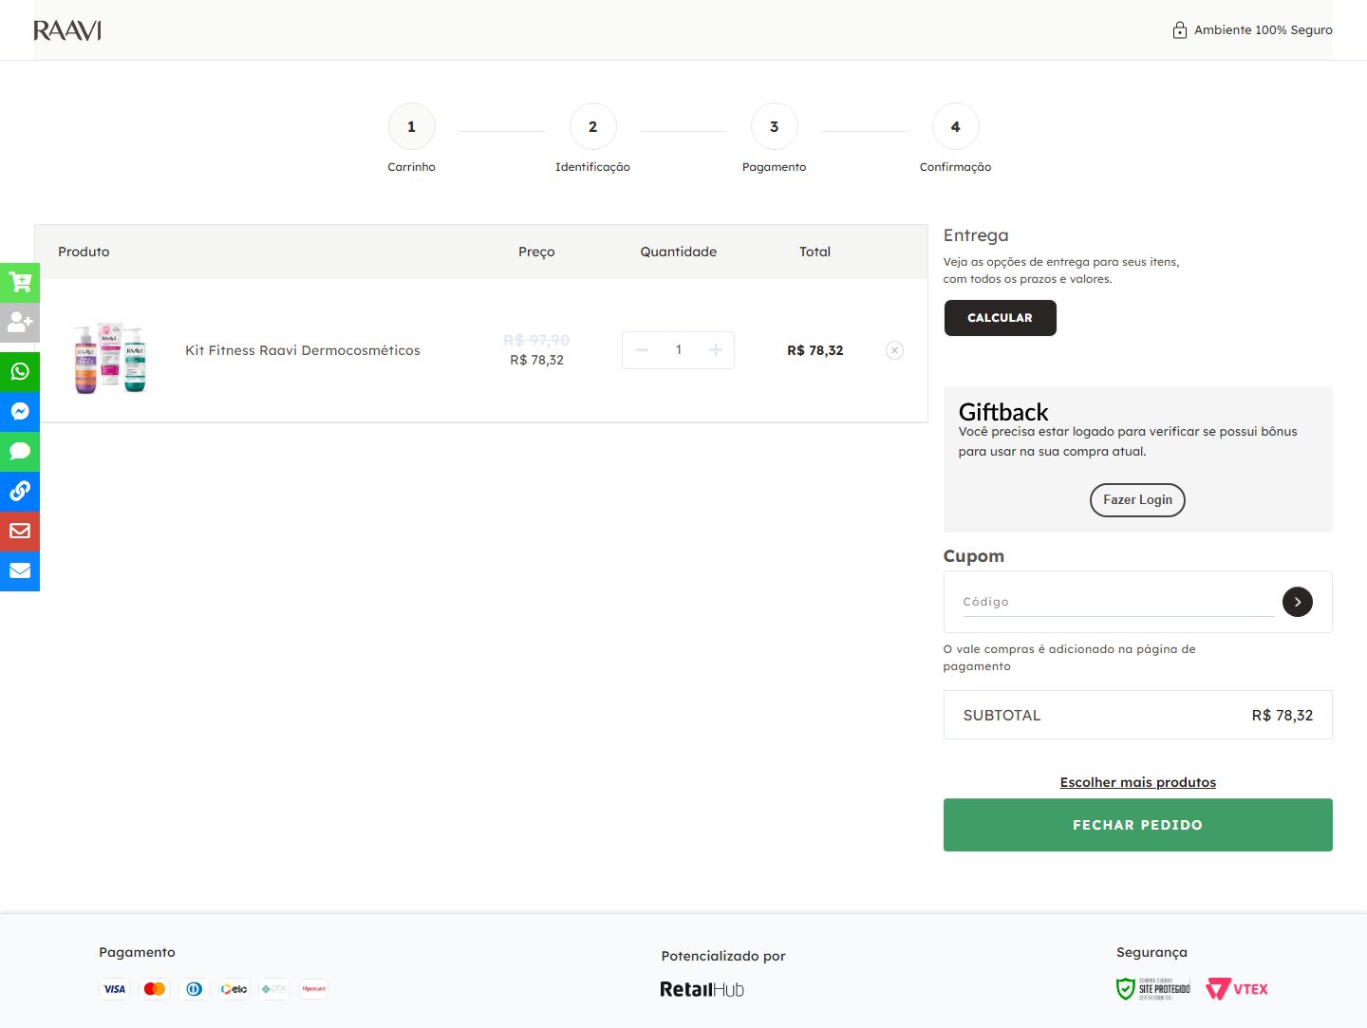Click the Produto column header
This screenshot has height=1028, width=1367.
(84, 252)
